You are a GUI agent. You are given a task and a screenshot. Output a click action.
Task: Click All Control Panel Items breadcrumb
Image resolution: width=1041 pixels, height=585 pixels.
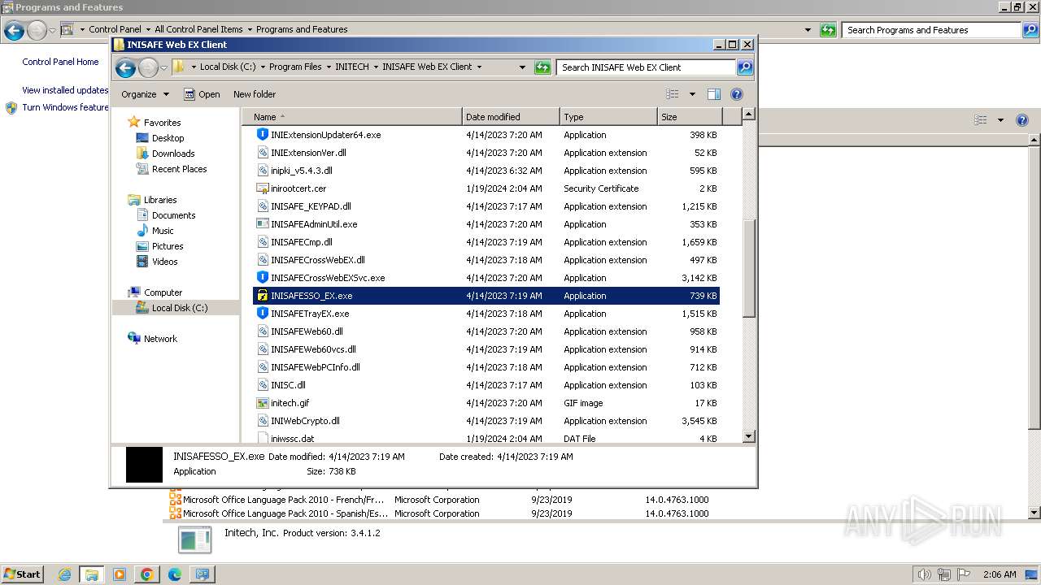tap(198, 29)
